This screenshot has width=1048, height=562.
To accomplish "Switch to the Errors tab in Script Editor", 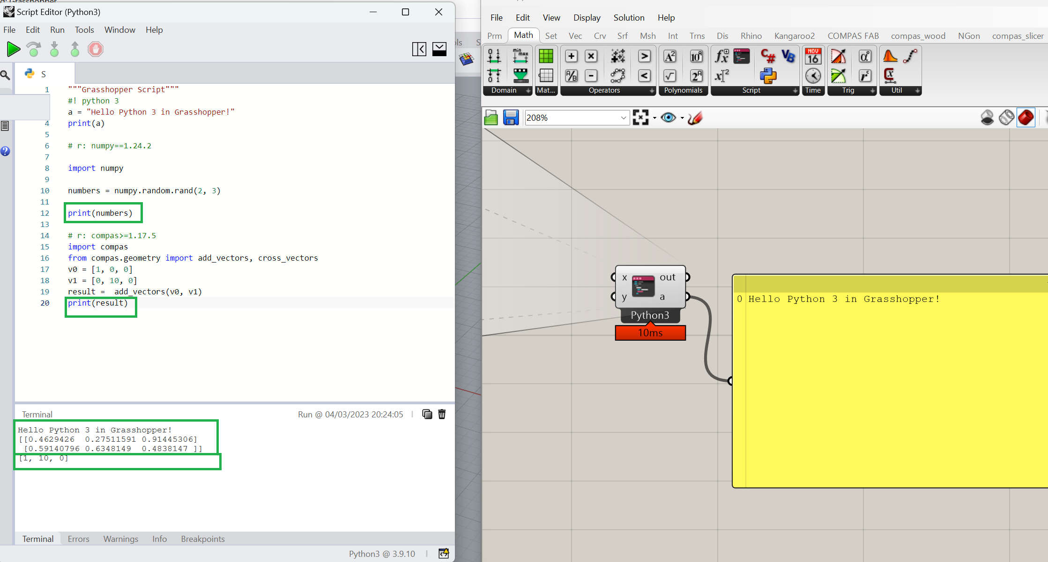I will (x=78, y=539).
